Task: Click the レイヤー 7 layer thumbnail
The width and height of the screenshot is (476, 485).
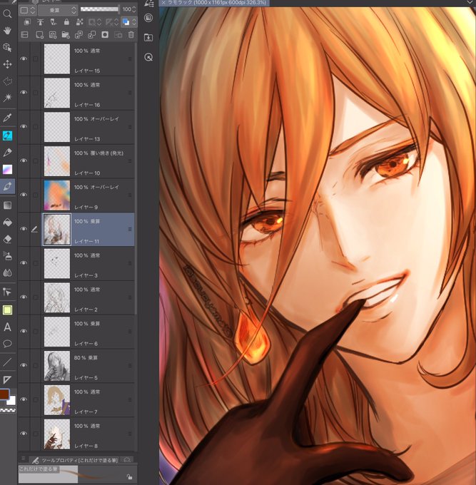Action: [x=57, y=400]
